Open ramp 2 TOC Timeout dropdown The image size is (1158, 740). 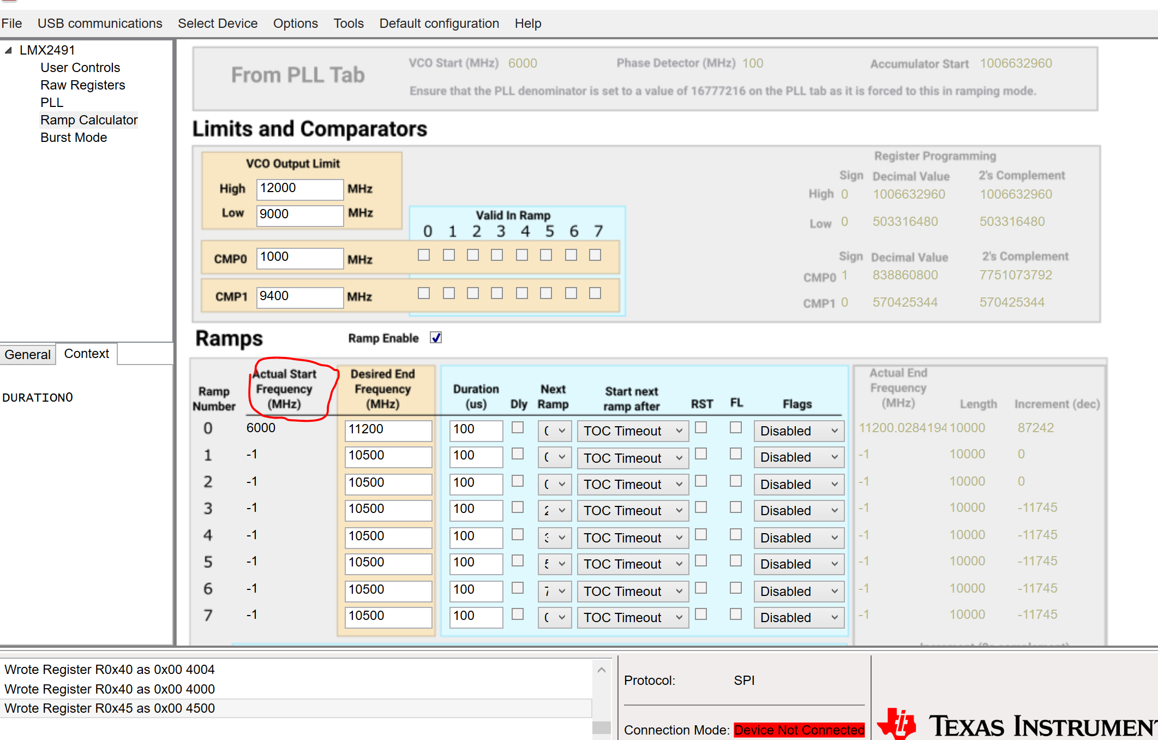633,485
